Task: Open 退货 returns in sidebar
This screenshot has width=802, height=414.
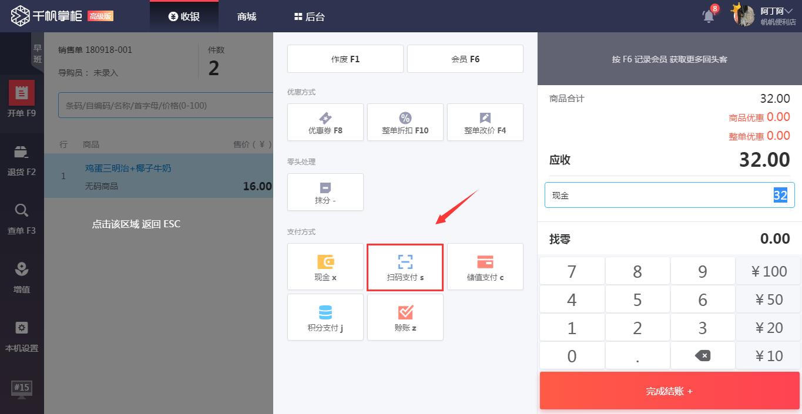Action: [22, 160]
